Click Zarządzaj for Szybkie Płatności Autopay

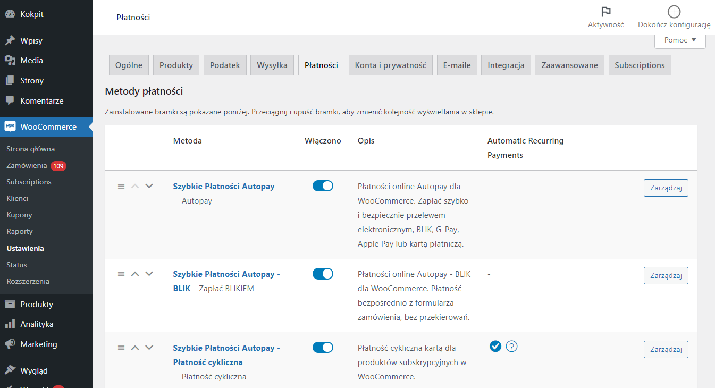pyautogui.click(x=666, y=188)
